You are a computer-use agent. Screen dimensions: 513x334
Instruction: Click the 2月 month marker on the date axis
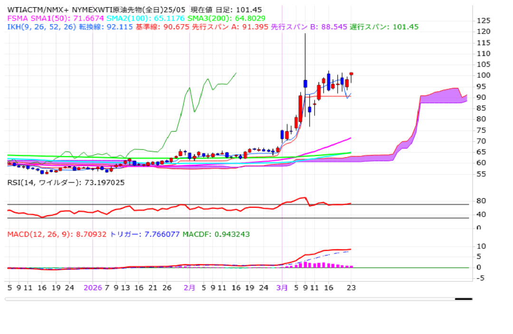[189, 287]
